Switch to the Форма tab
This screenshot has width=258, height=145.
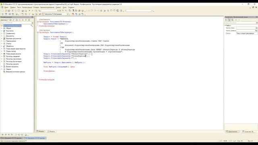pos(40,131)
